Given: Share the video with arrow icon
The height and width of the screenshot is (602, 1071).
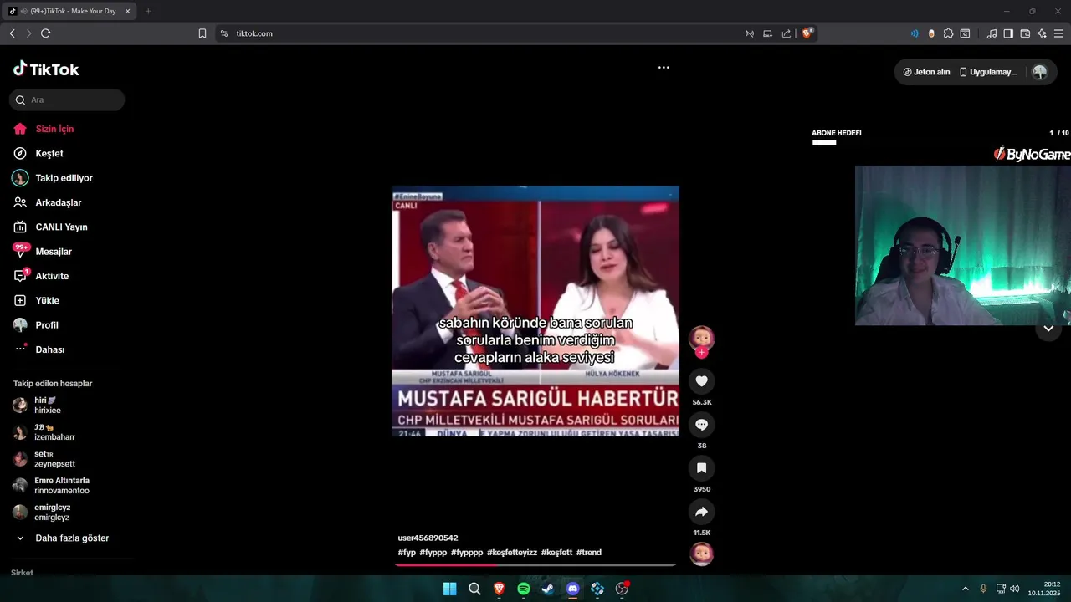Looking at the screenshot, I should pos(701,512).
